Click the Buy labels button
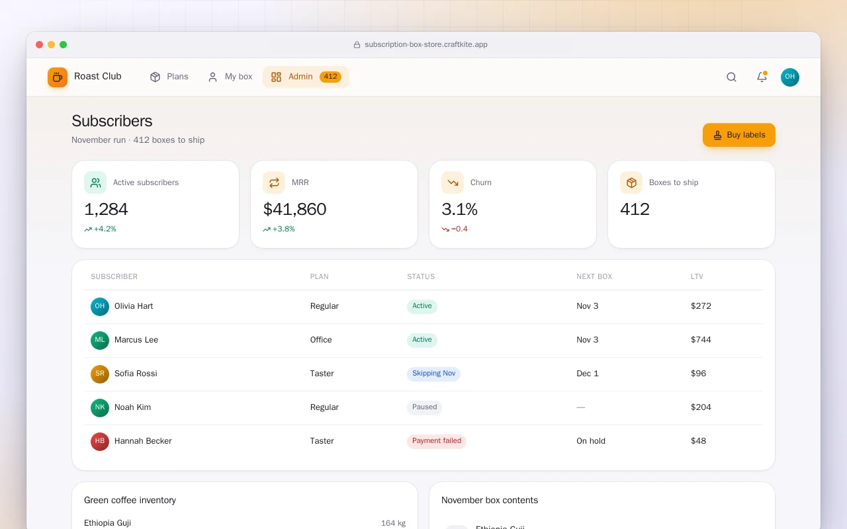Screen dimensions: 847x529 coord(739,135)
